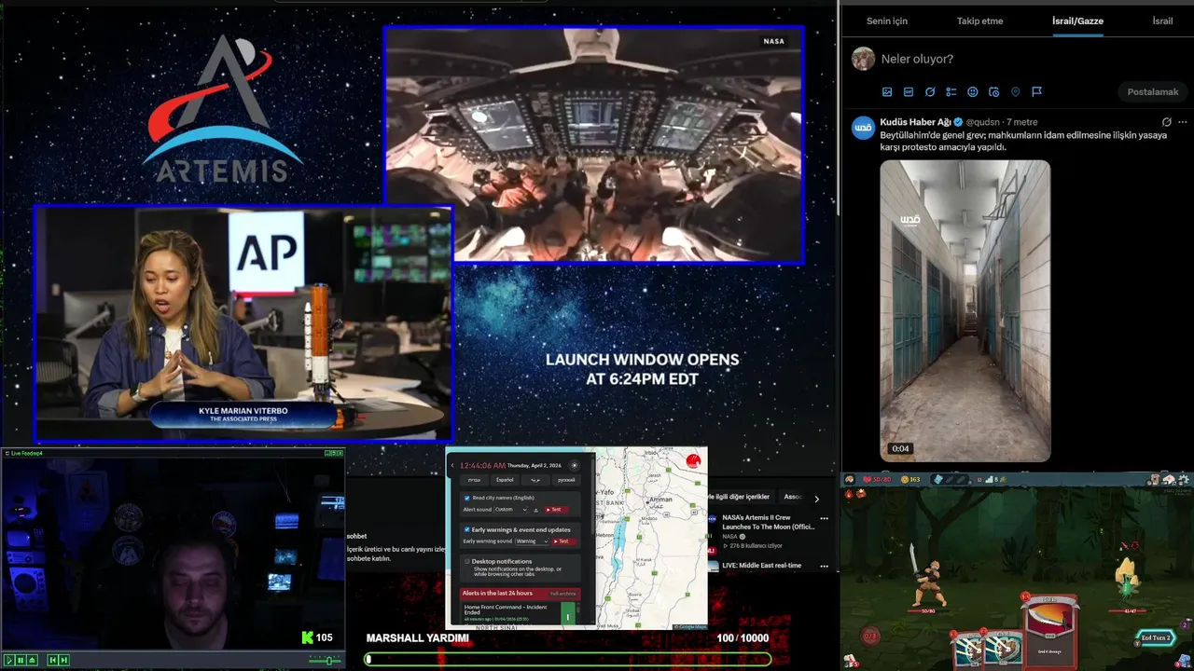Viewport: 1194px width, 671px height.
Task: Open the Full archive link
Action: click(x=562, y=594)
